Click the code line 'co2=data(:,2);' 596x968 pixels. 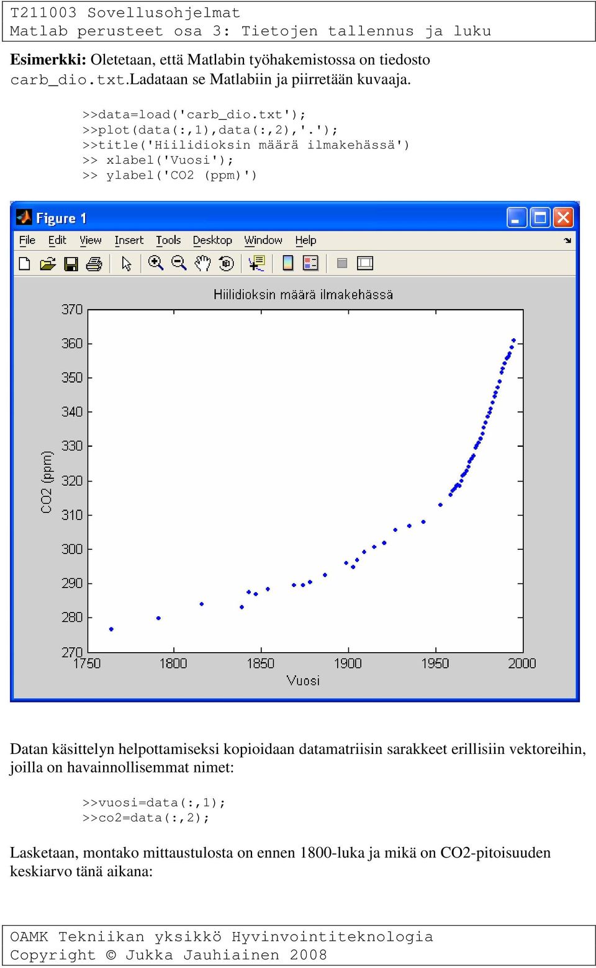pos(146,818)
